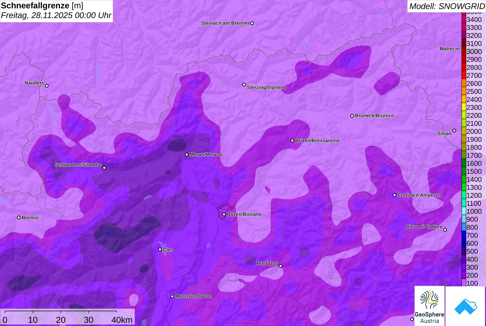Click the Pieve di Cadore label
Image resolution: width=486 pixels, height=326 pixels.
424,227
